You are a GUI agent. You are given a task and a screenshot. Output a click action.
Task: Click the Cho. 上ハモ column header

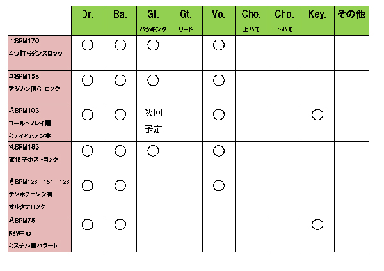click(x=251, y=20)
